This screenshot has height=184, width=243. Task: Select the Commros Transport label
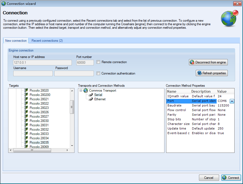coord(102,91)
